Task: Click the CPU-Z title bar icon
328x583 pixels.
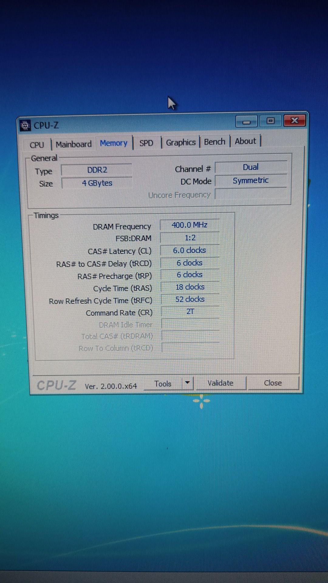Action: [25, 125]
